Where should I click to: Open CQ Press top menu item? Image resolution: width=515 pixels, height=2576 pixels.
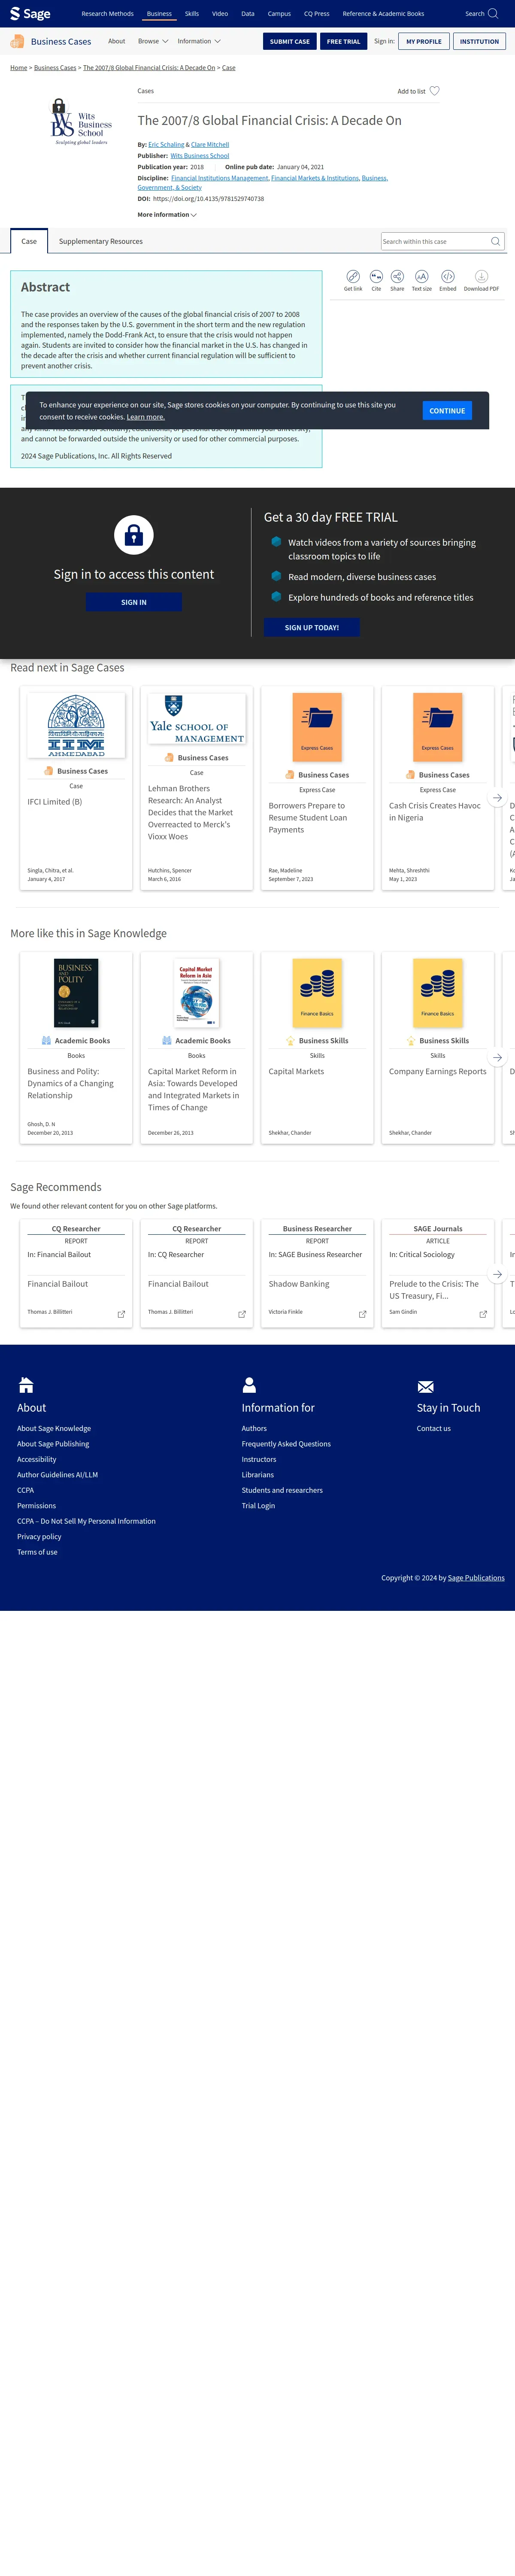coord(317,14)
